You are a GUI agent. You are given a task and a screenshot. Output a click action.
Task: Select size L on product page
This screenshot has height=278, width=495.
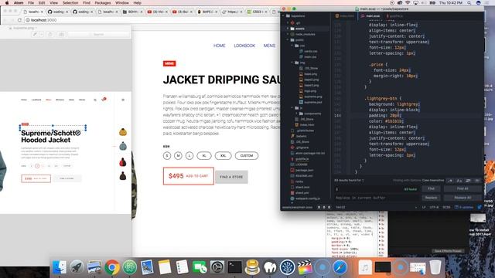coord(189,156)
